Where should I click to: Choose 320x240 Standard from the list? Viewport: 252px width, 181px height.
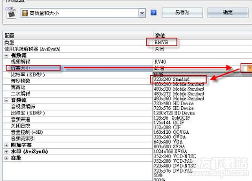tap(172, 80)
